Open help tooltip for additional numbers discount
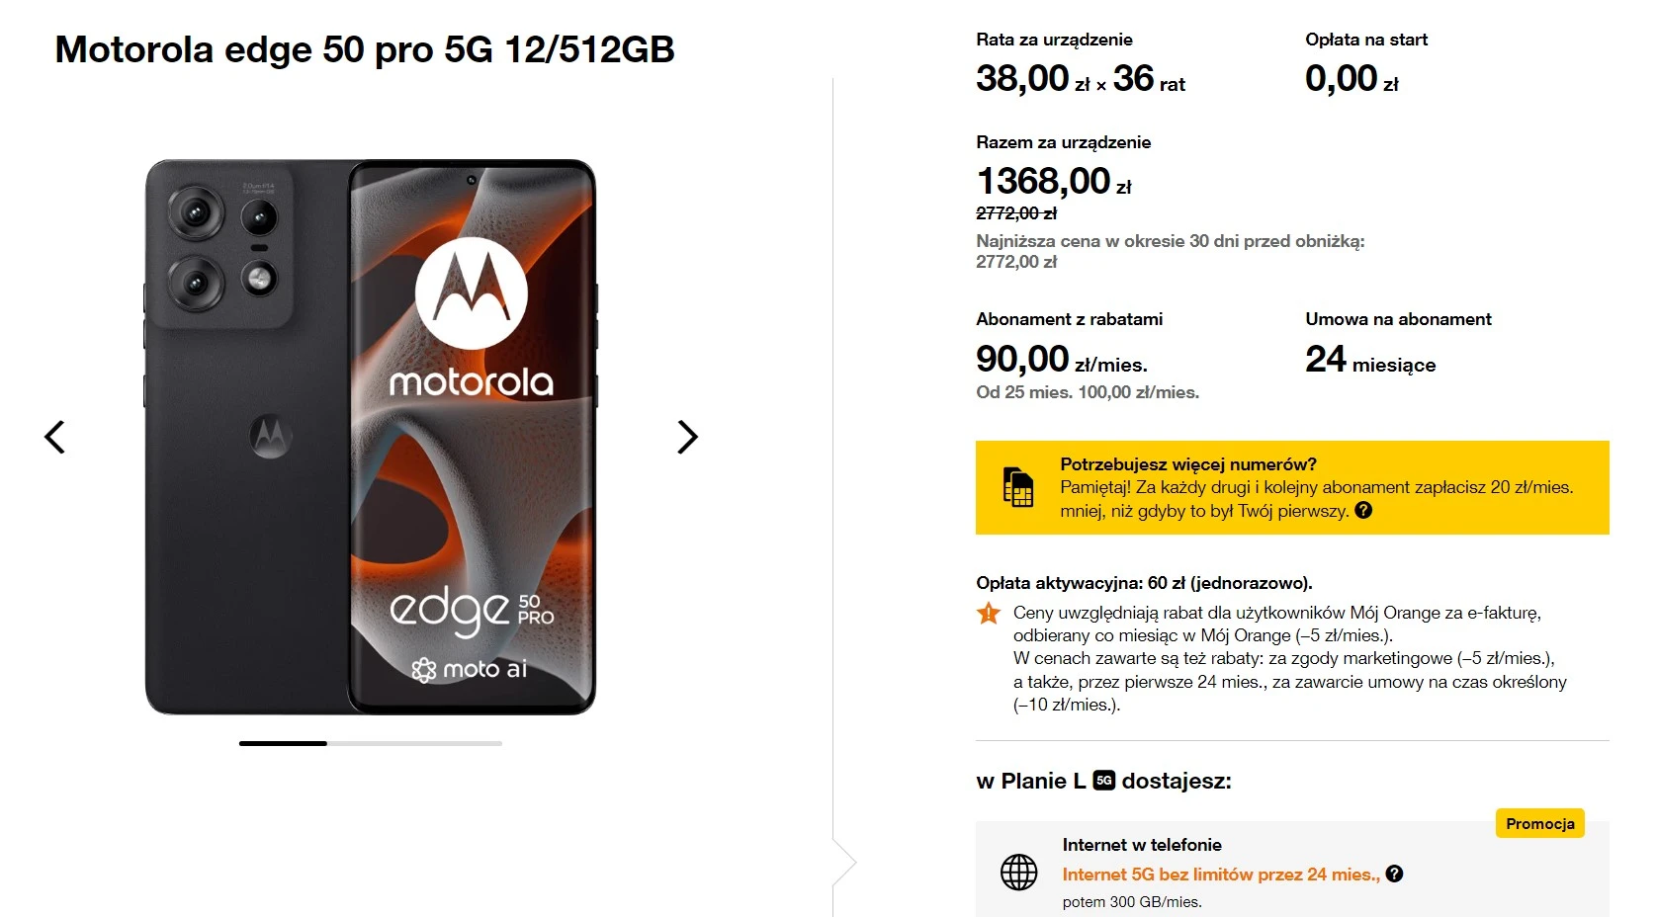This screenshot has height=917, width=1657. 1363,511
